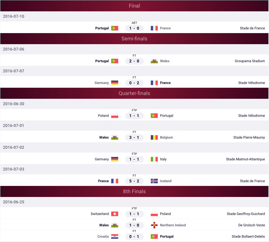Click Poland flag in Poland vs Portugal
The height and width of the screenshot is (242, 269).
[115, 116]
